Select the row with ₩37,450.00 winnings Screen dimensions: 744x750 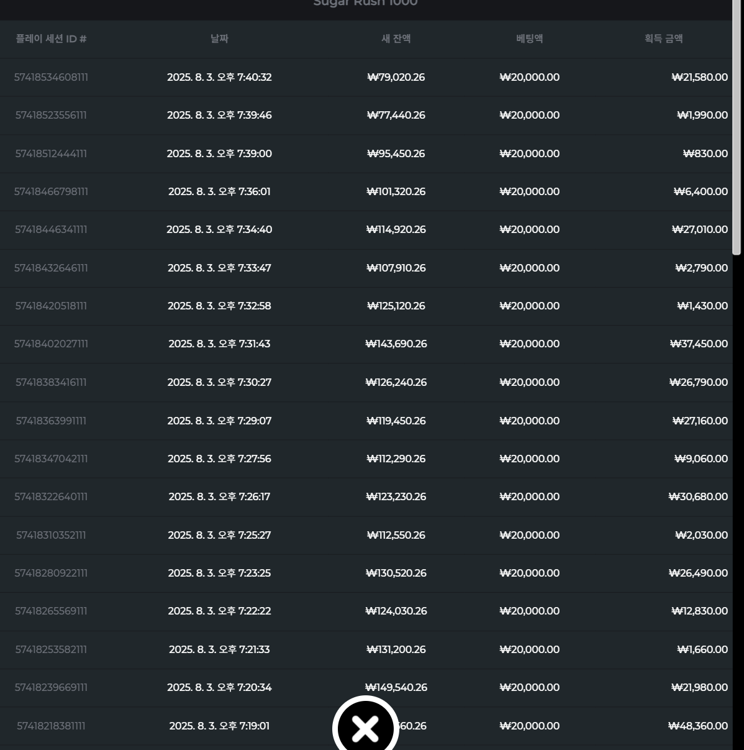click(x=699, y=344)
